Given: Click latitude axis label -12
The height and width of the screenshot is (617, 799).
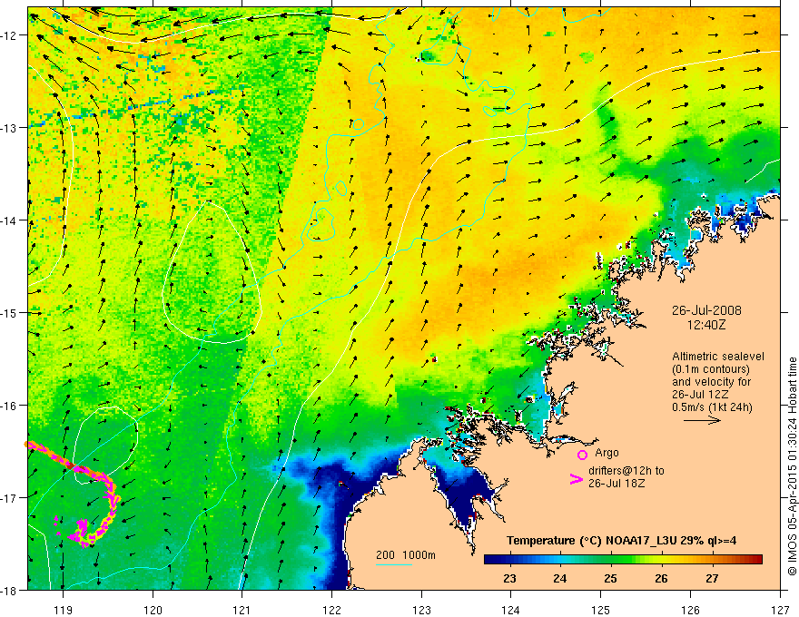Looking at the screenshot, I should point(10,35).
